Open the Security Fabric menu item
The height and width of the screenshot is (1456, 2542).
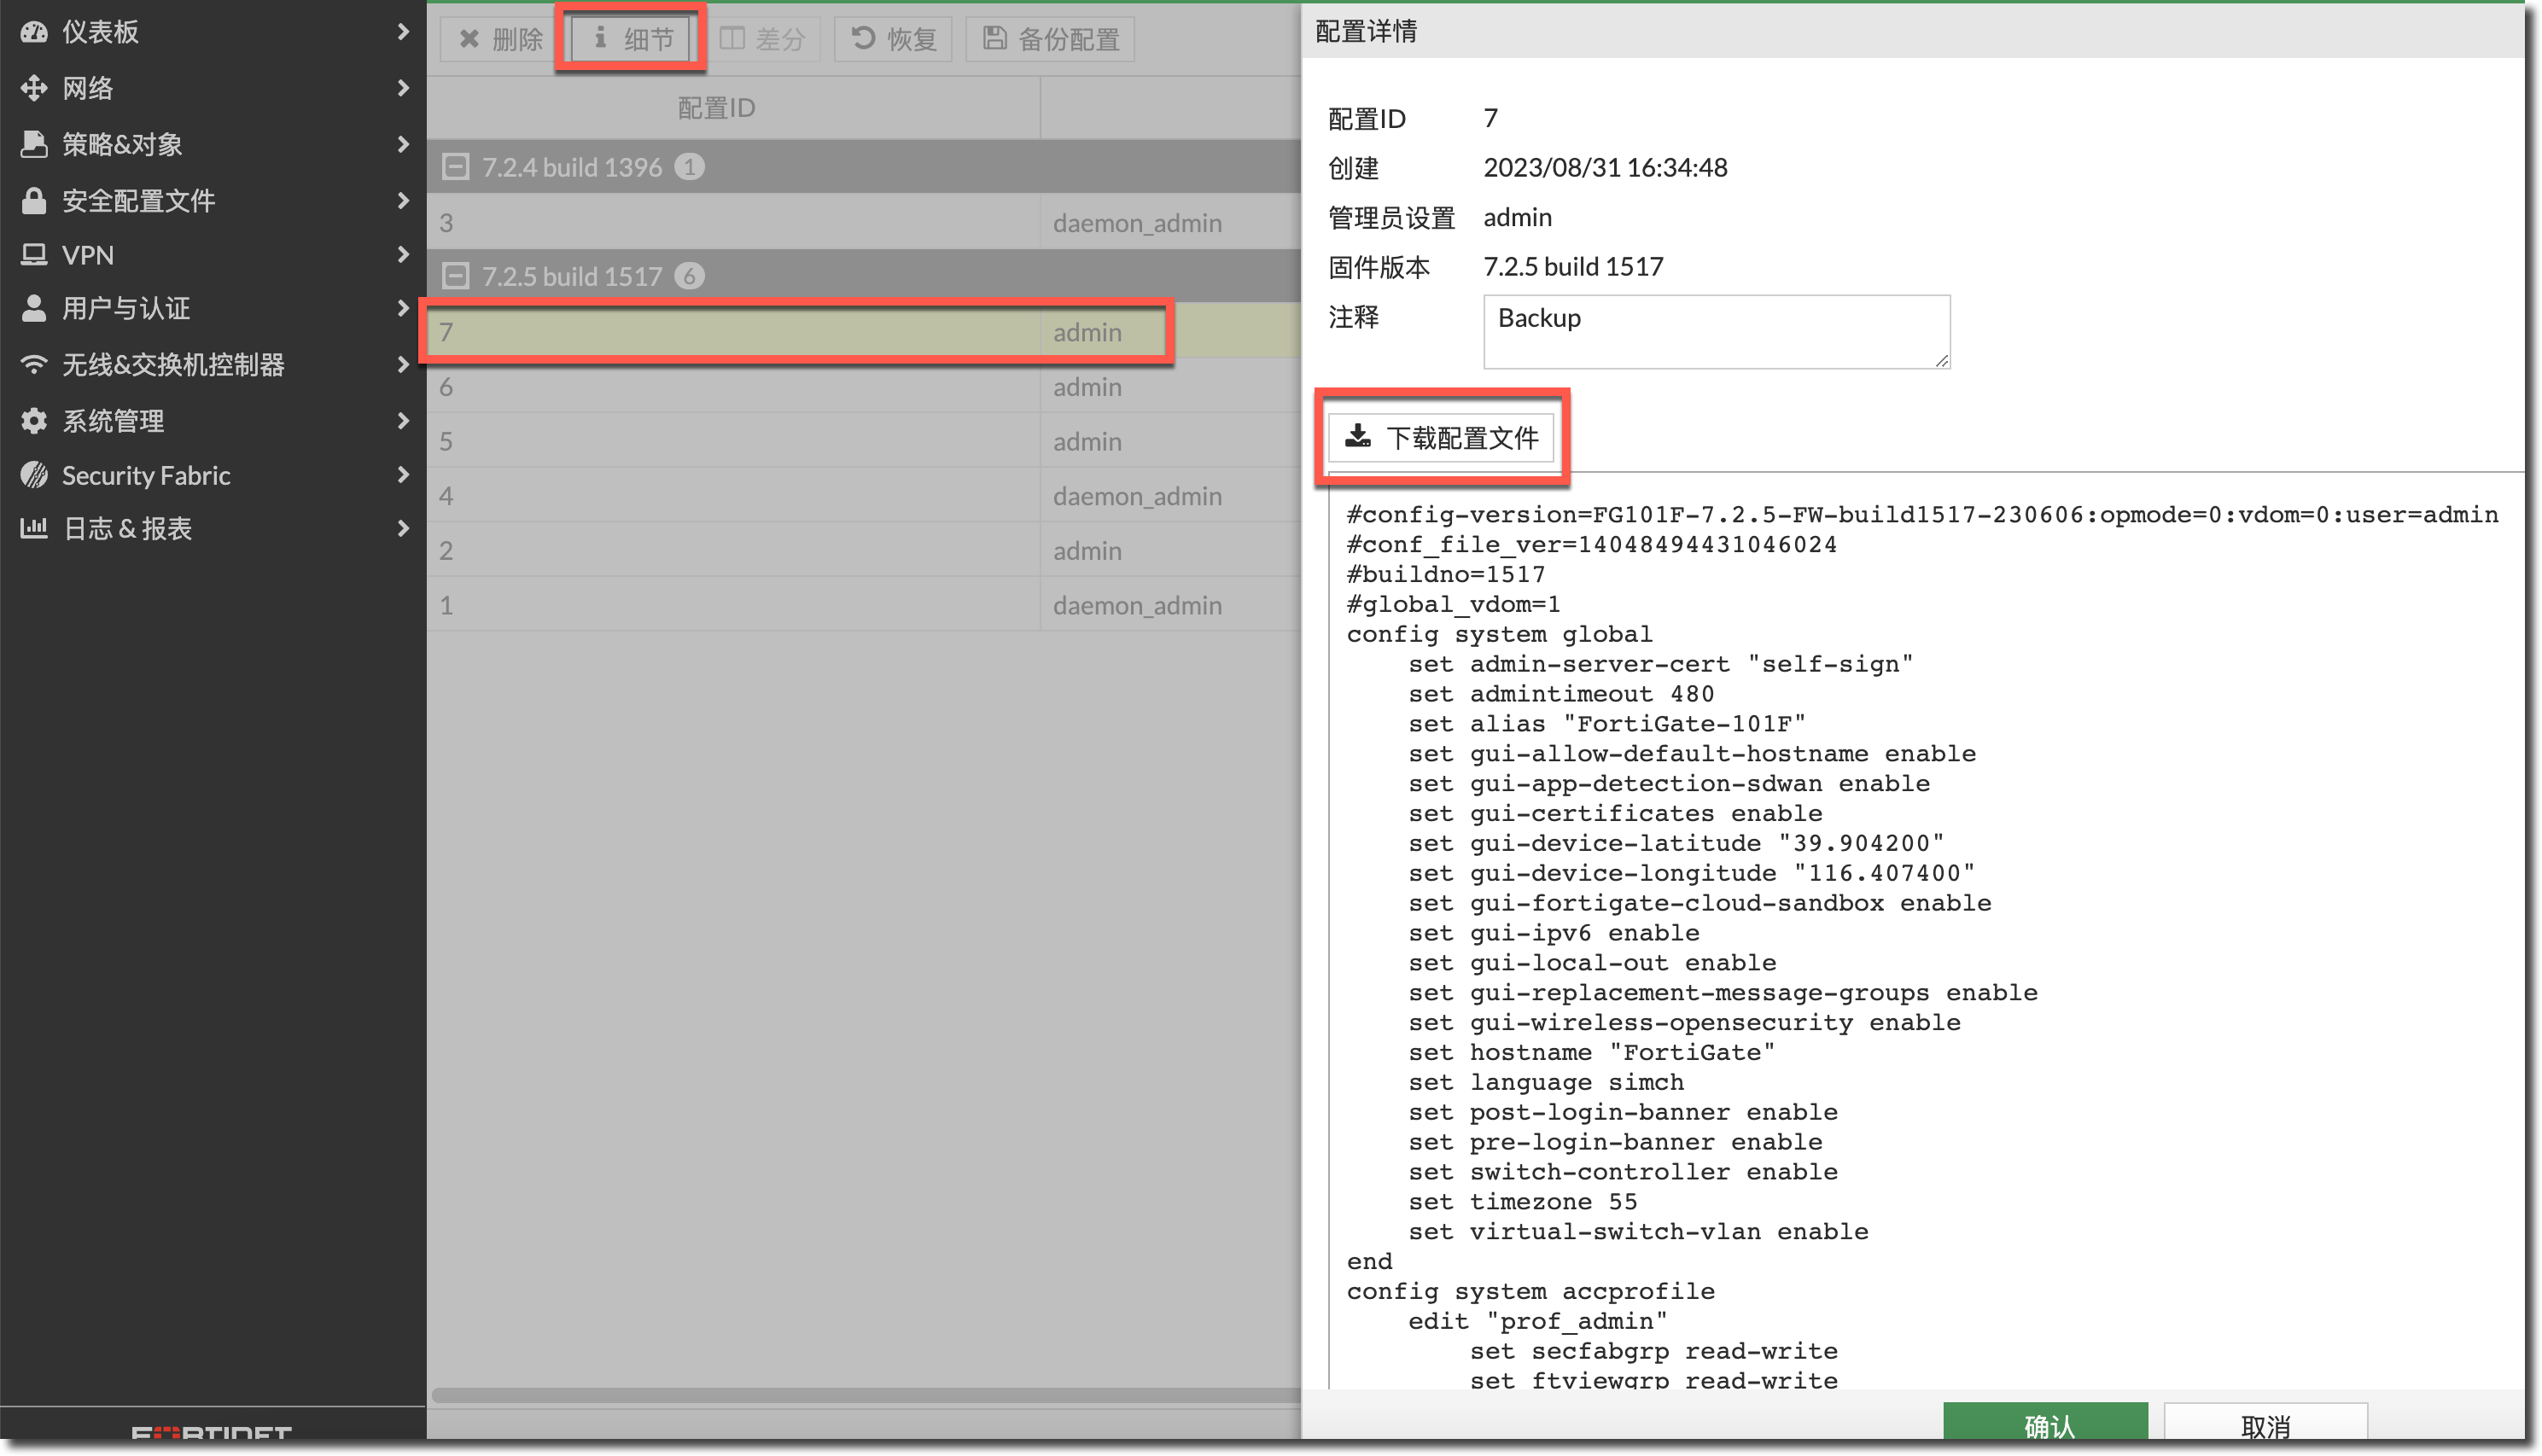[146, 475]
